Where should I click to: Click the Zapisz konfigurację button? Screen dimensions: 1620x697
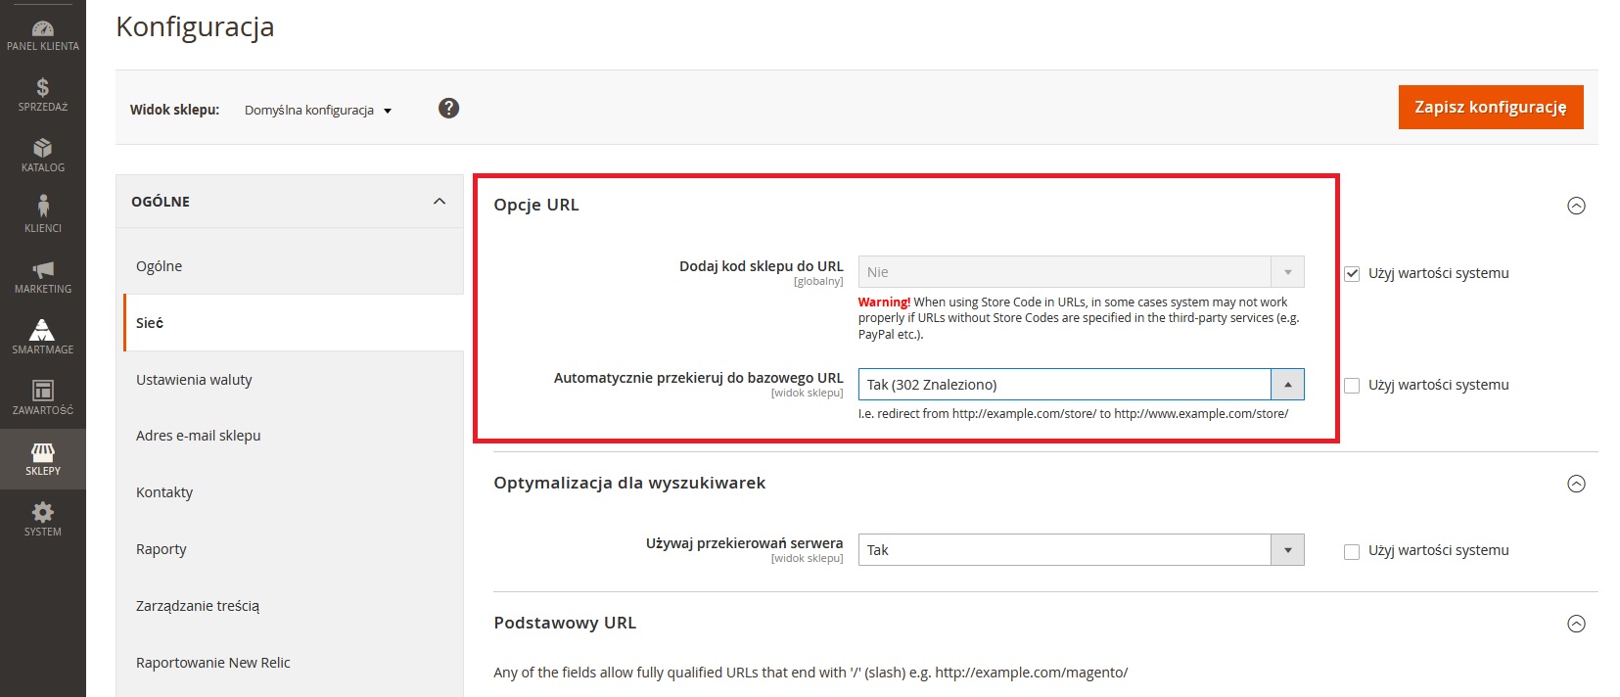(1490, 108)
